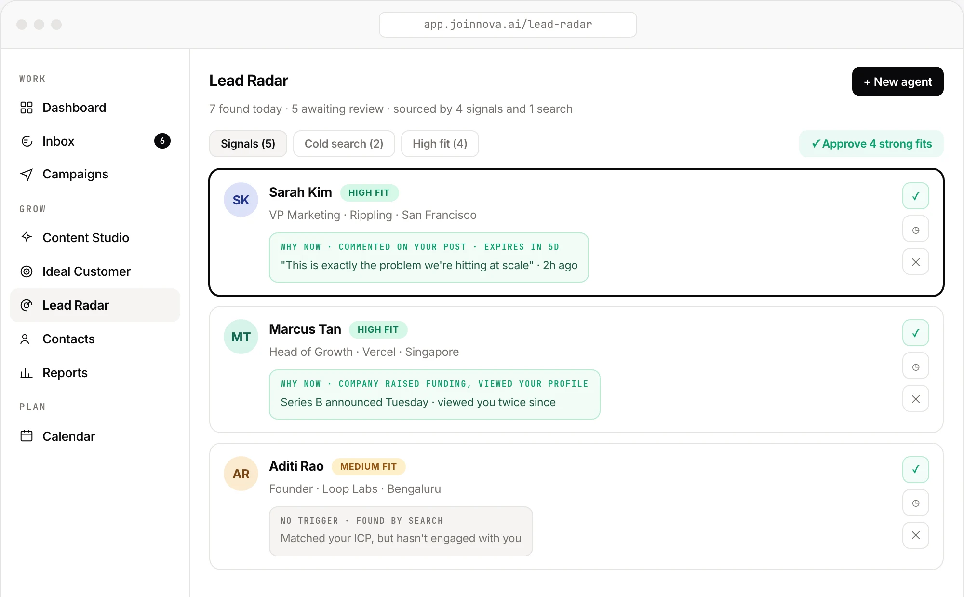Click the HIGH FIT badge beside Sarah Kim

pyautogui.click(x=369, y=193)
